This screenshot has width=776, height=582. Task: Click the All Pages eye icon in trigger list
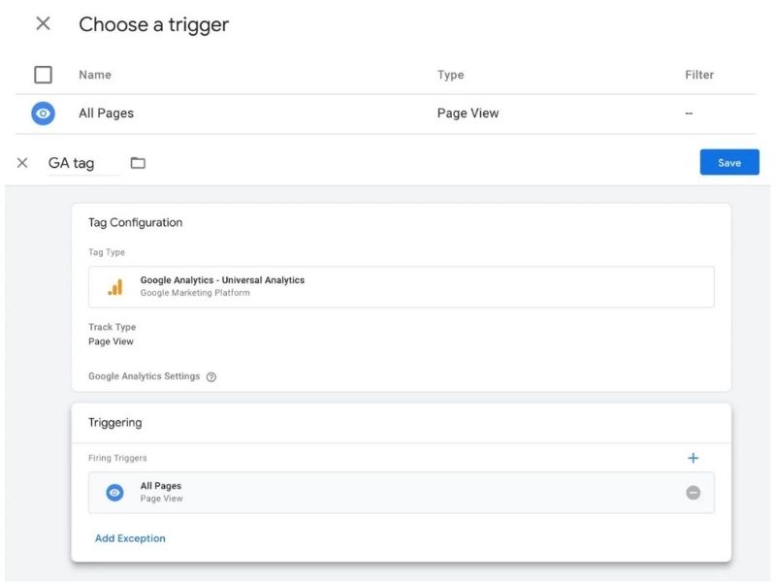(x=43, y=113)
